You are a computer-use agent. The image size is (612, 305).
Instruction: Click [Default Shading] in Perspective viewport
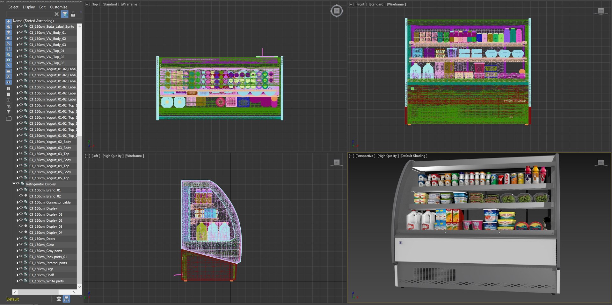[414, 156]
